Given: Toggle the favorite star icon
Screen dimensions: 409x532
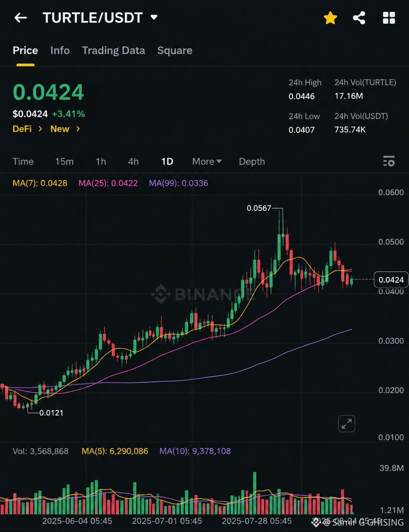Looking at the screenshot, I should point(330,17).
